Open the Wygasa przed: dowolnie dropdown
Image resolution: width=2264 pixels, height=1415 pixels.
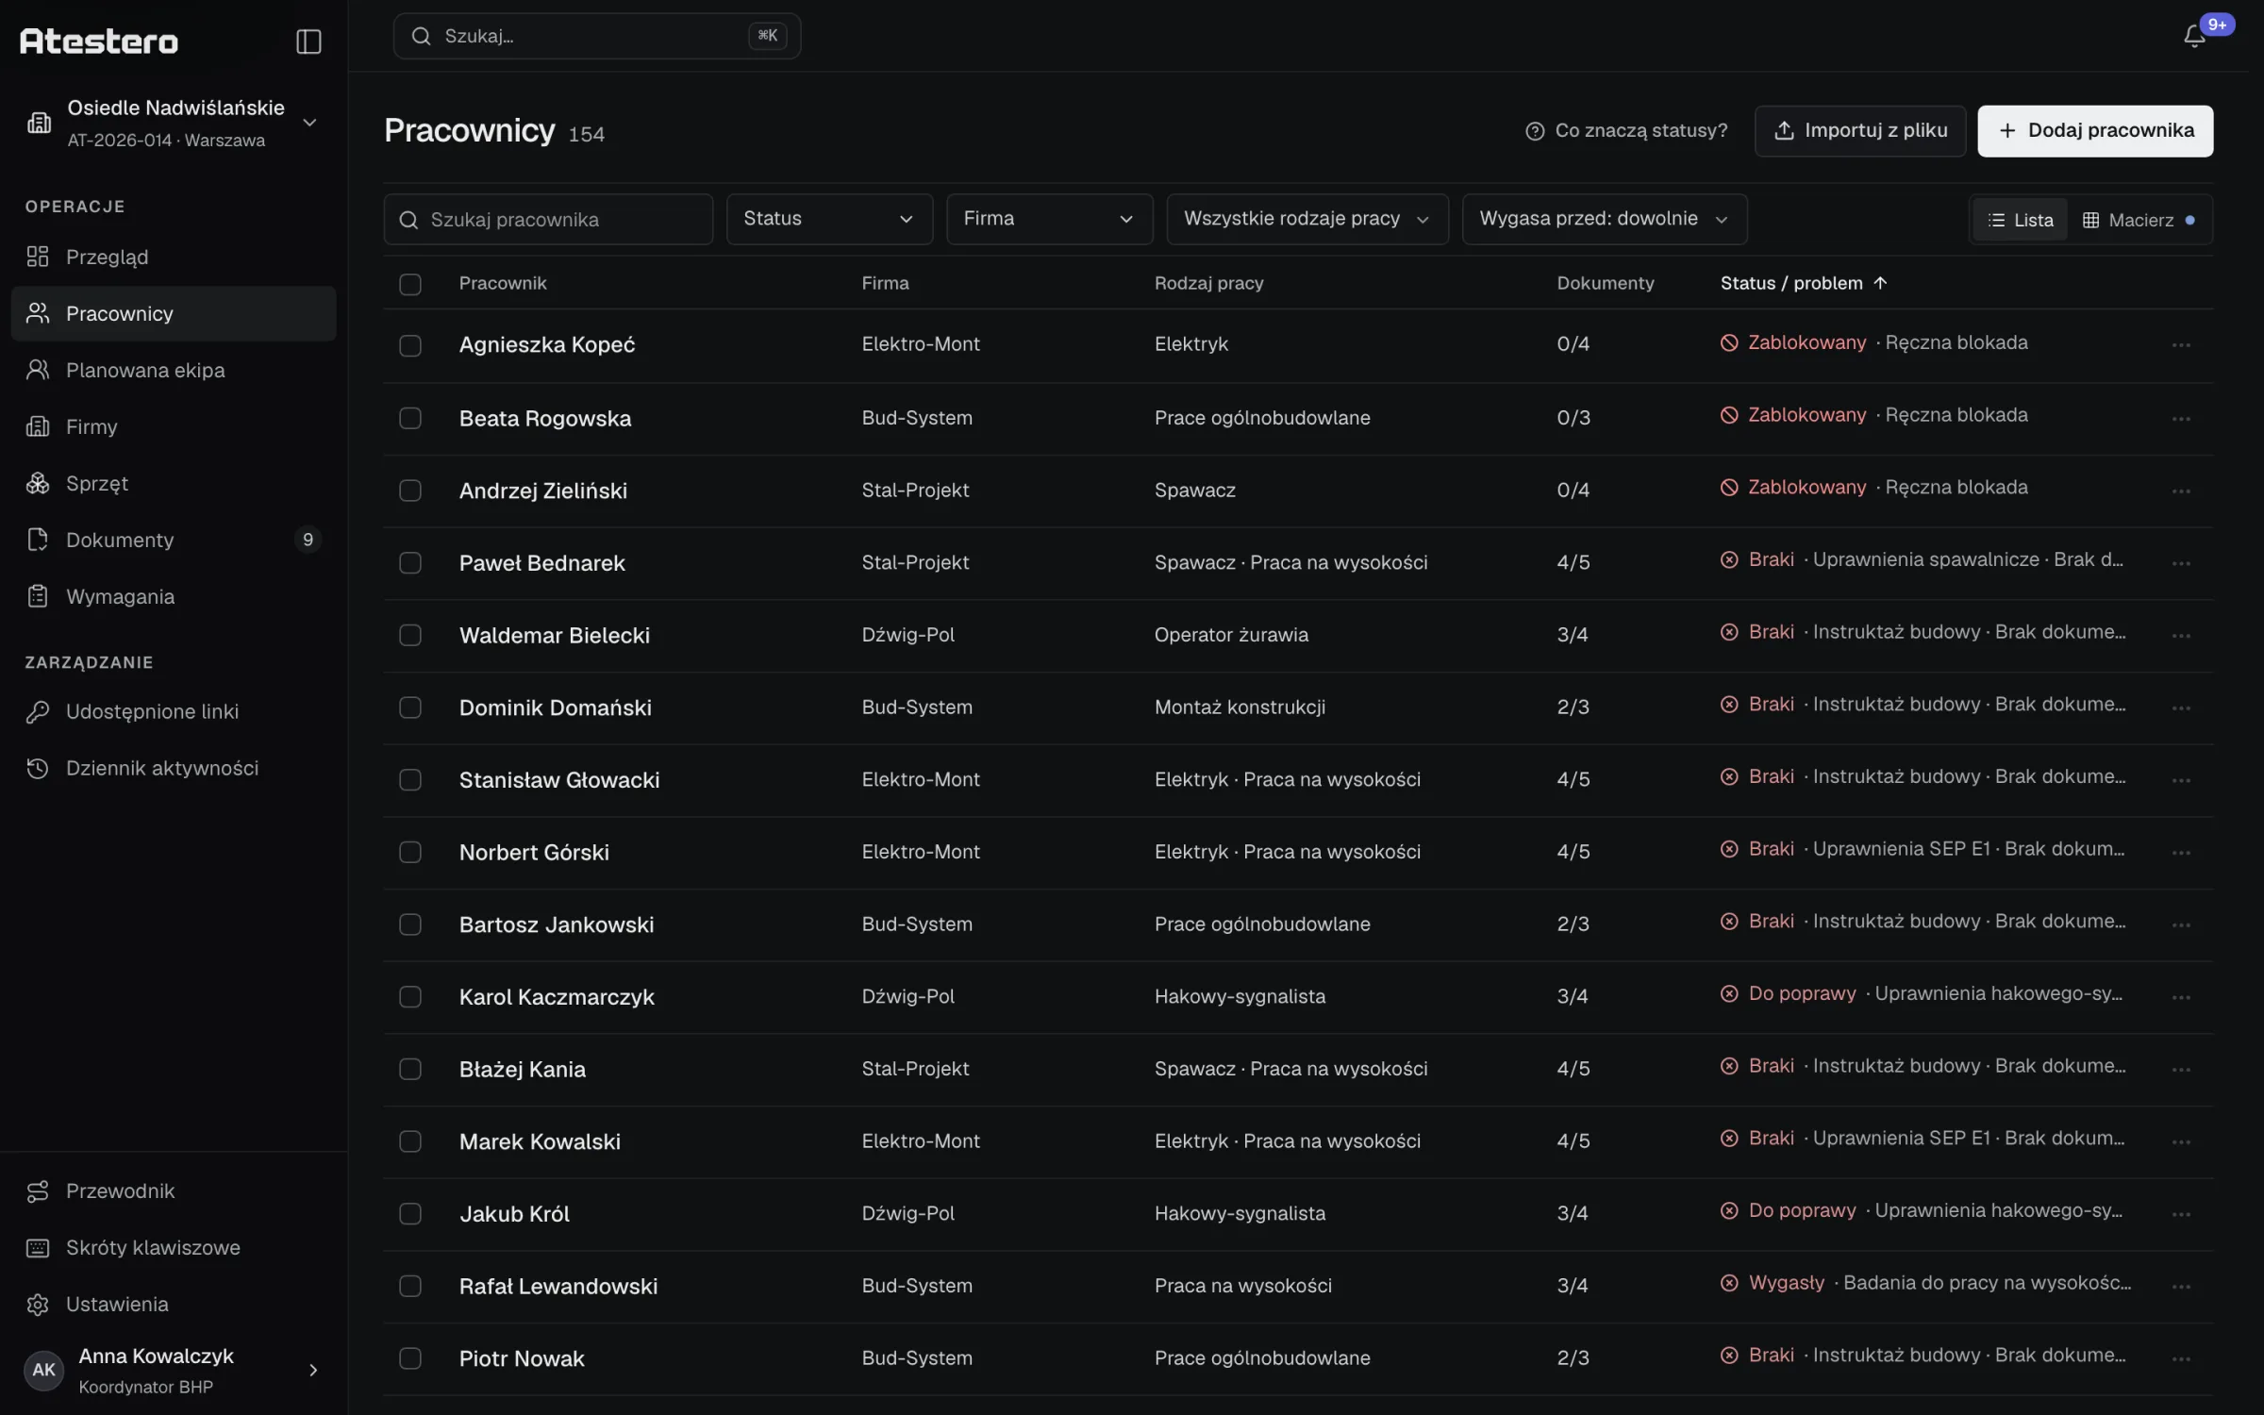pyautogui.click(x=1605, y=219)
